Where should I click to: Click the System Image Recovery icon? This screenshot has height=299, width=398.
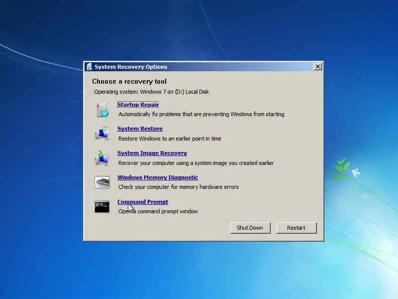coord(102,158)
